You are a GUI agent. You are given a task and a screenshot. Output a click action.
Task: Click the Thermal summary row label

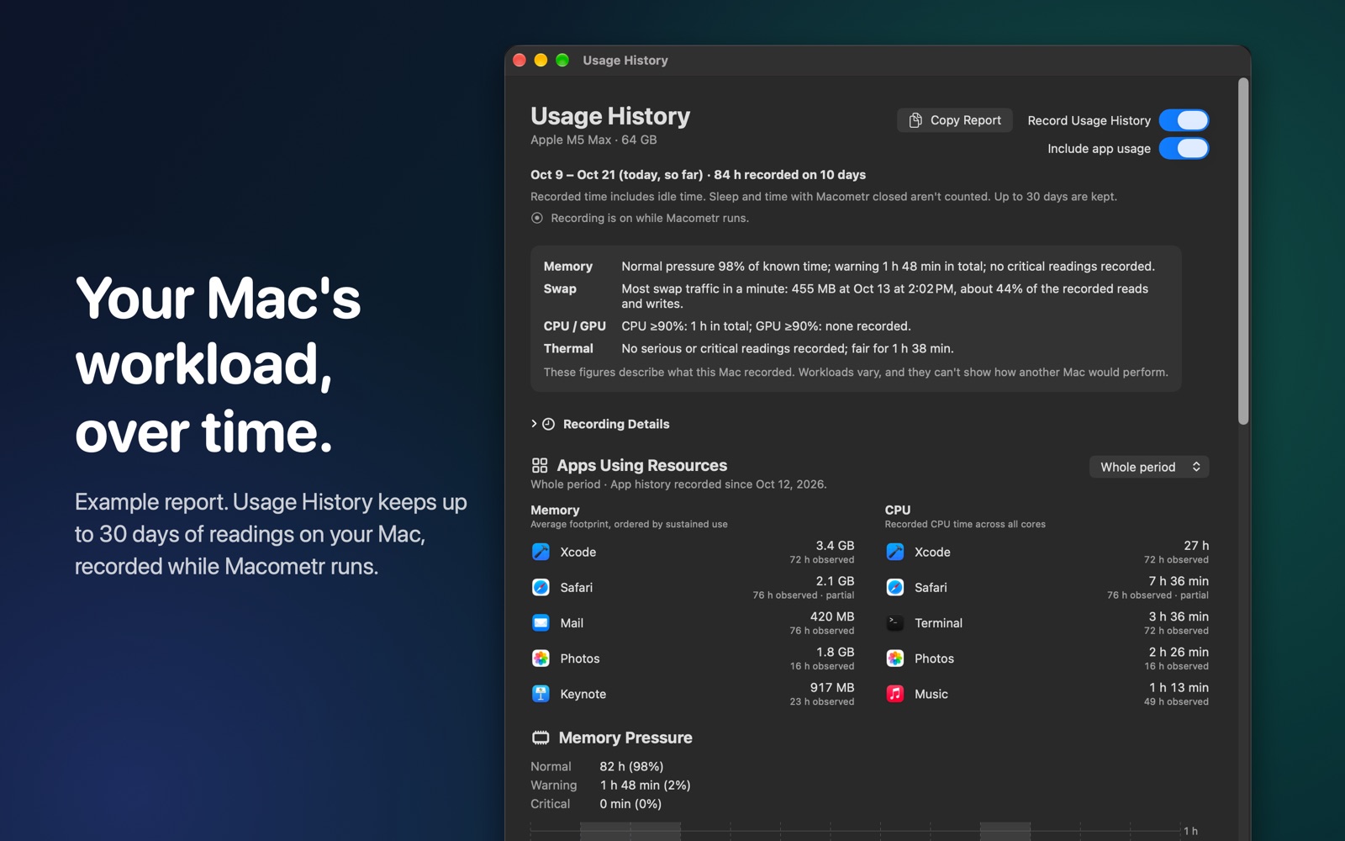[568, 348]
